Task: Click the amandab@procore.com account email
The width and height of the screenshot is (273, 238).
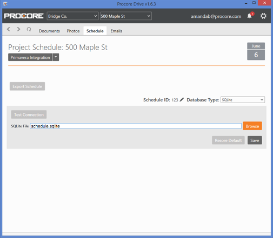Action: (216, 16)
